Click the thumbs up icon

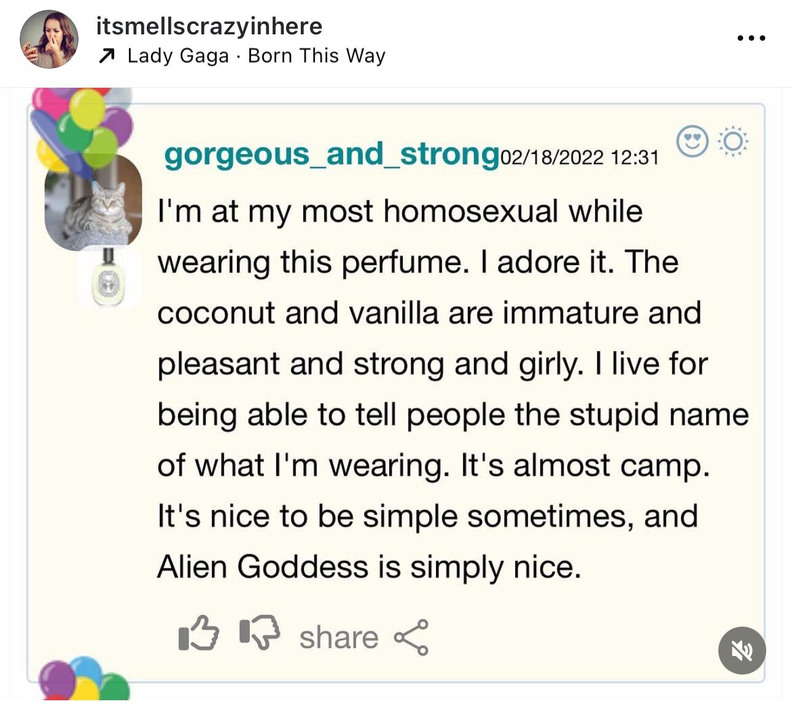[x=198, y=633]
